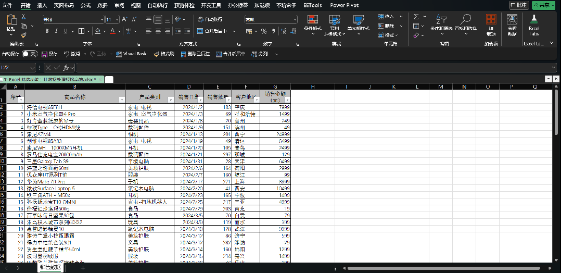This screenshot has width=561, height=273.
Task: Open the EETools ribbon tab
Action: pos(312,5)
